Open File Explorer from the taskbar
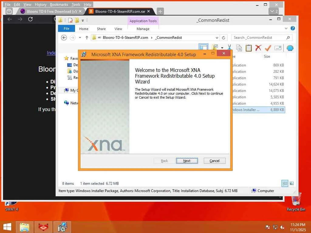Image resolution: width=311 pixels, height=233 pixels. [24, 227]
